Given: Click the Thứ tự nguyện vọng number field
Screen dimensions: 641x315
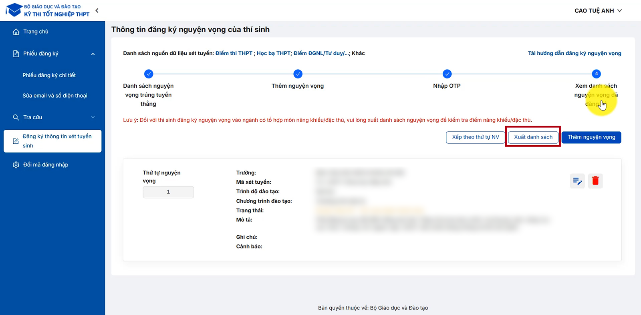Looking at the screenshot, I should [x=168, y=192].
